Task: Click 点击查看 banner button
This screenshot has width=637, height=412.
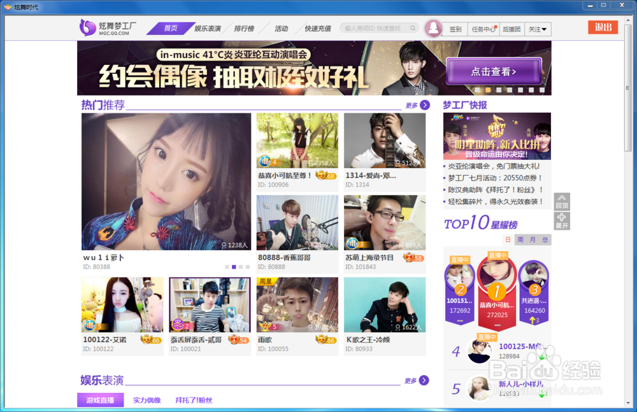Action: (x=494, y=71)
